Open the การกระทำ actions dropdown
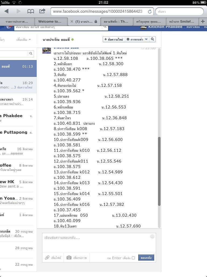 coord(137,39)
